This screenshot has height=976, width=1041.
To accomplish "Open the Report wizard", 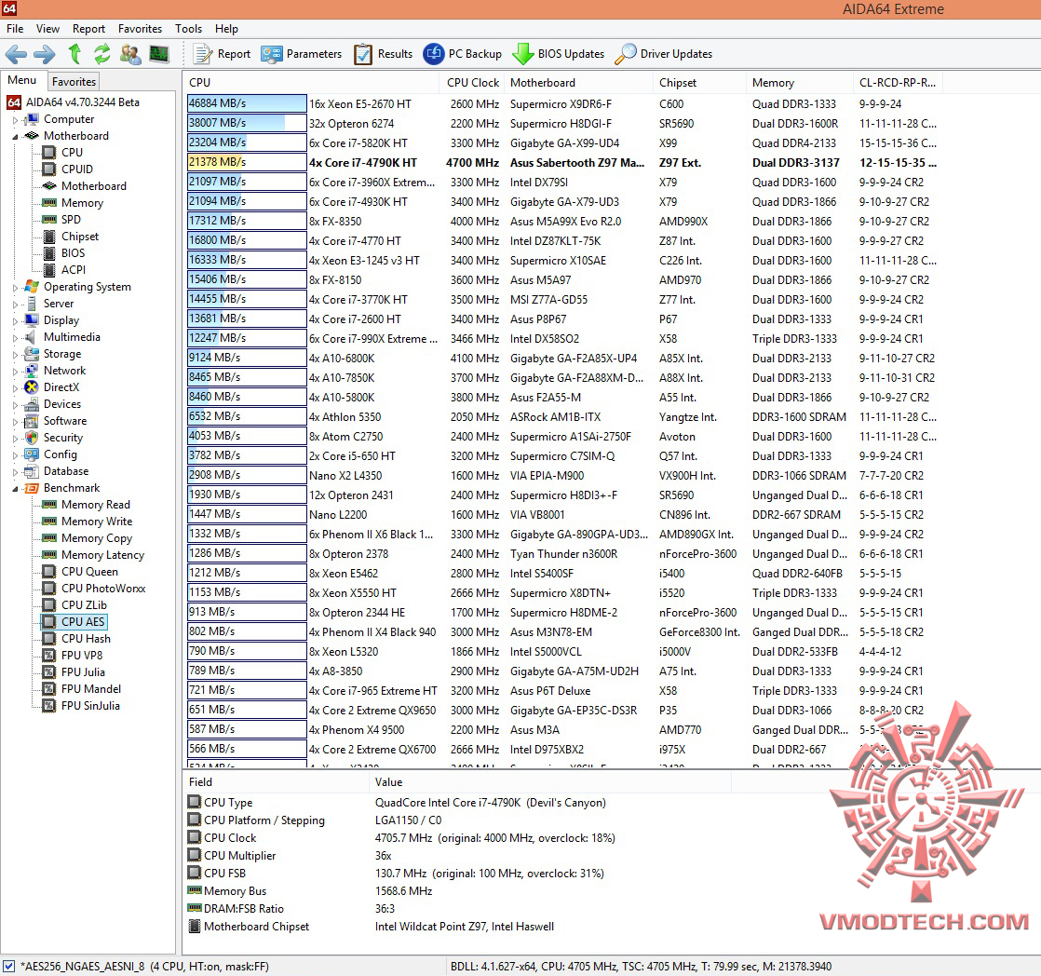I will (x=223, y=54).
